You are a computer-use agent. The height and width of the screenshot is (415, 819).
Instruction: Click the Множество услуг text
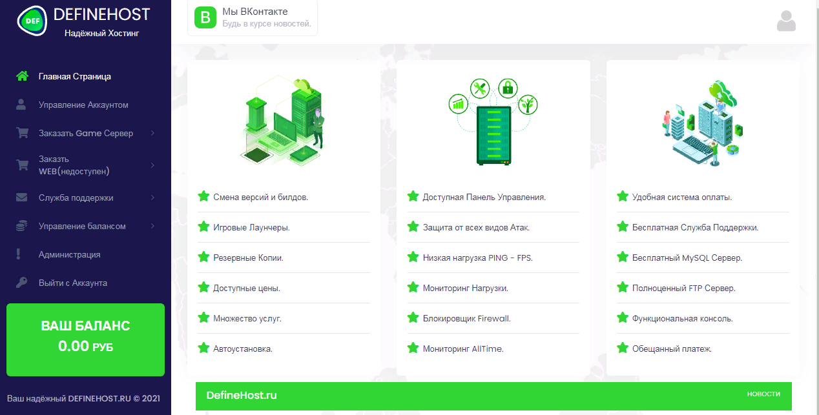click(x=247, y=318)
